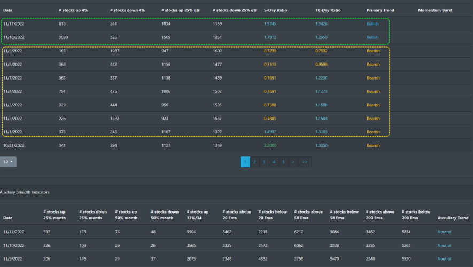Click Neutral trend for auxiliary 11/10/2022
Viewport: 473px width, 267px height.
point(444,245)
